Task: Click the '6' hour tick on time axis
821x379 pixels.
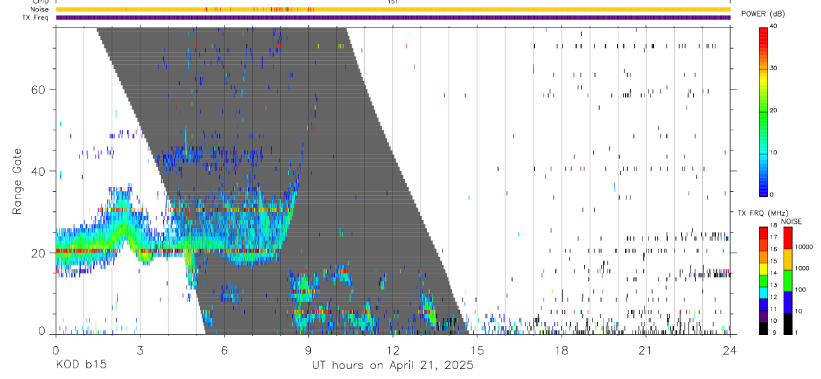Action: 224,351
